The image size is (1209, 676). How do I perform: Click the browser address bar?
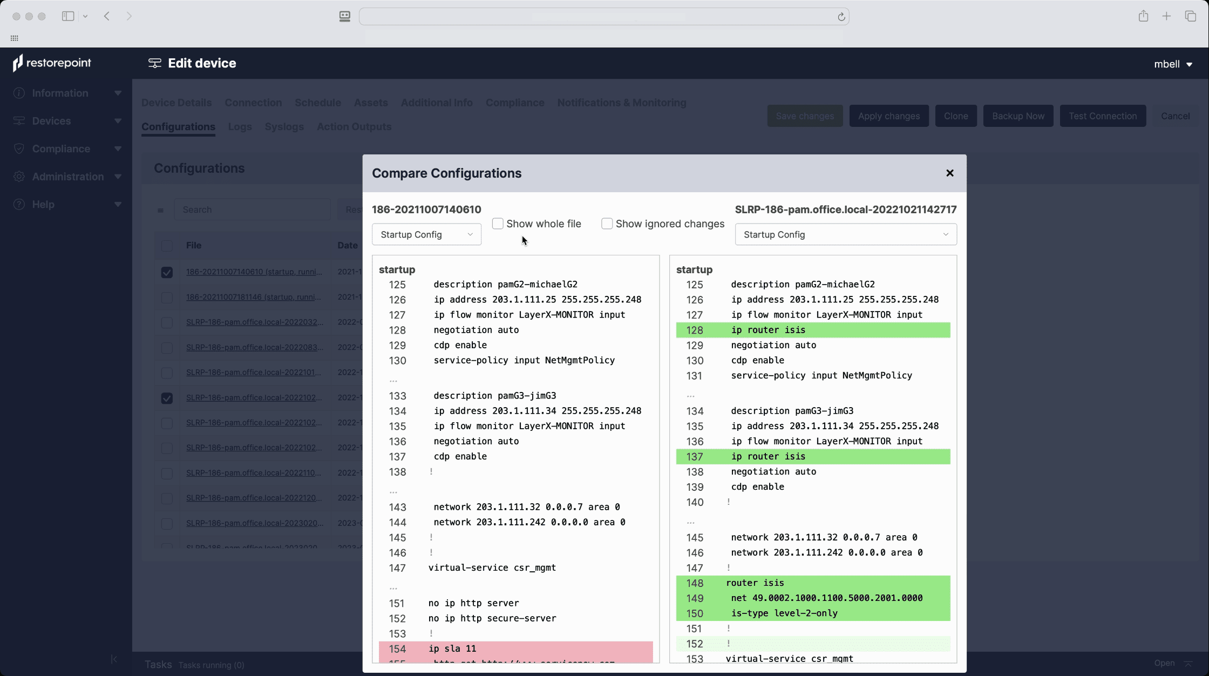coord(604,17)
